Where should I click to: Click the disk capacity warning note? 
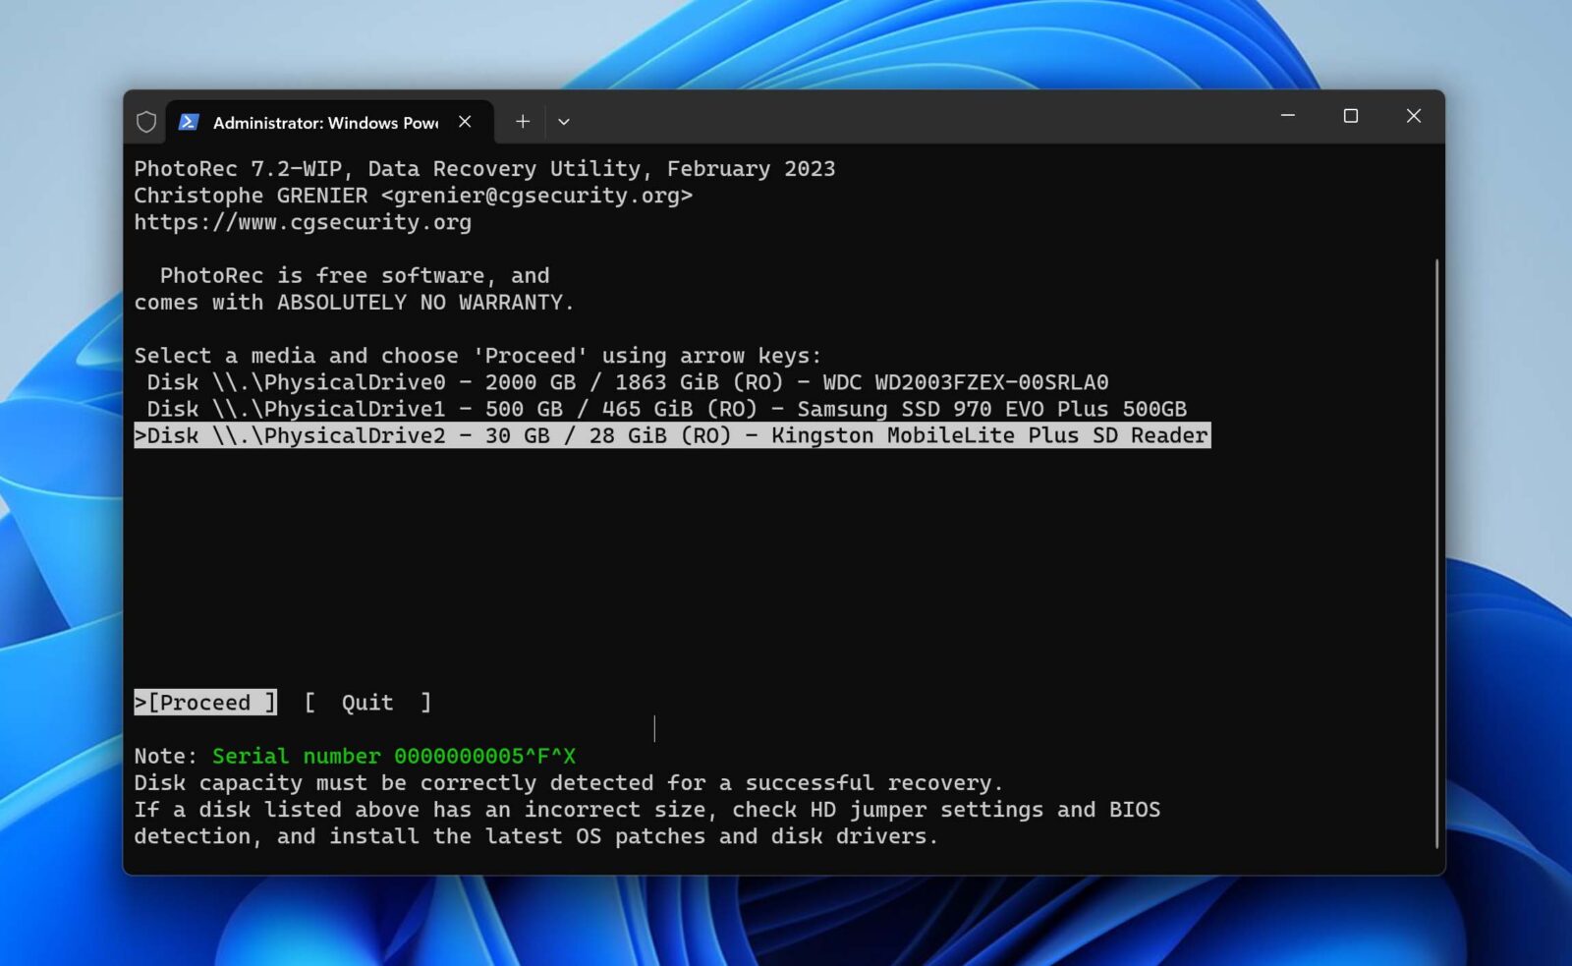pos(568,782)
